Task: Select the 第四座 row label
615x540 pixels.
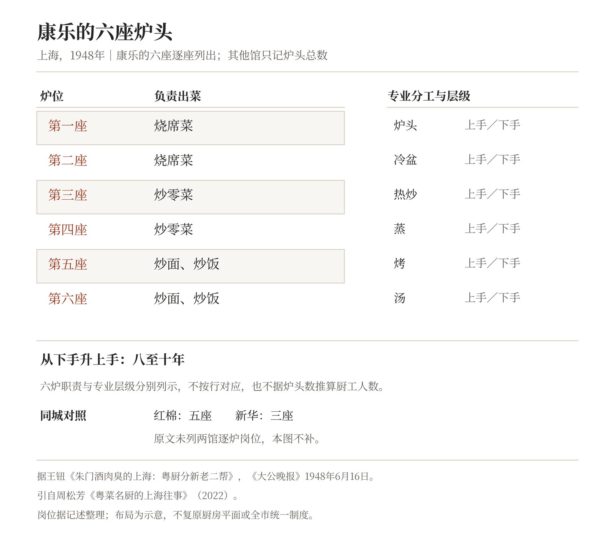Action: click(x=68, y=230)
